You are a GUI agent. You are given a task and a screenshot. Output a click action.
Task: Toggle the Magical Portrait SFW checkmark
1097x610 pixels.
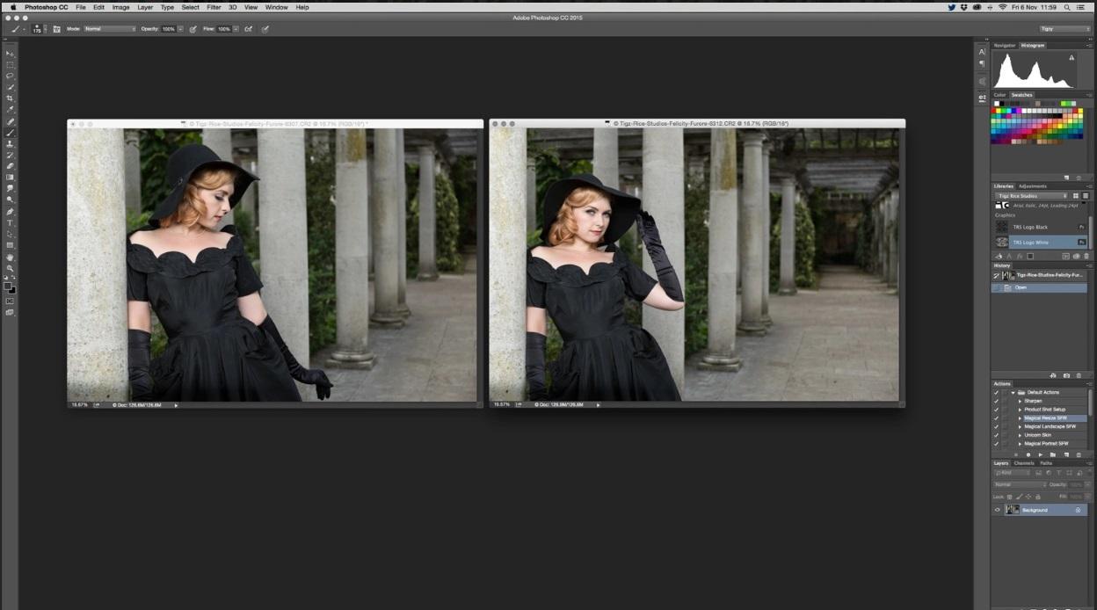click(996, 443)
